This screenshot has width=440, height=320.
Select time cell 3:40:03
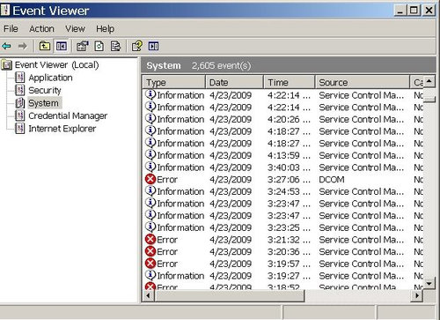289,167
